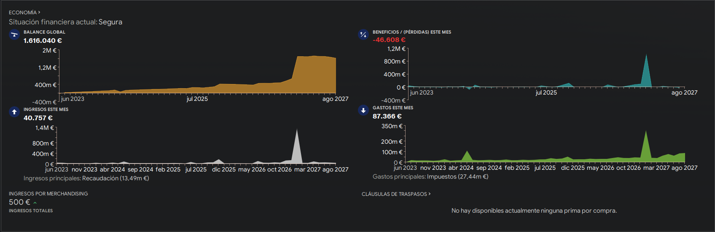Click the '2M €' axis label in balance chart
This screenshot has height=232, width=715.
[x=49, y=50]
